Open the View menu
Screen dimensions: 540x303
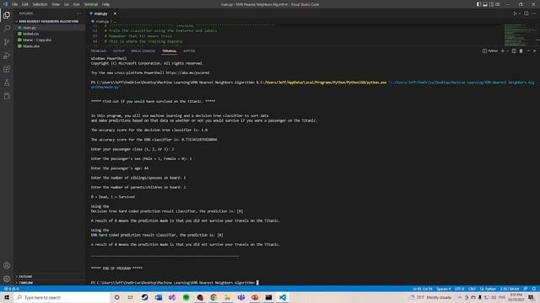(x=56, y=4)
